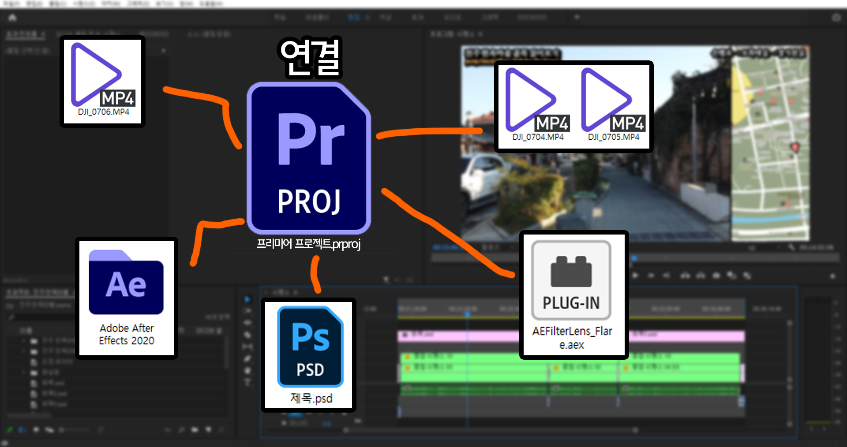Select the Selection tool in timeline toolbox

247,299
